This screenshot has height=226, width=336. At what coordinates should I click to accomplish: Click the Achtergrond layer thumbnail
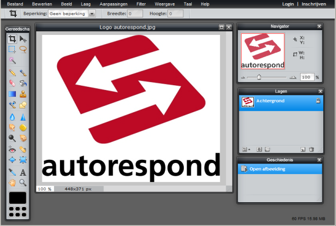[247, 102]
